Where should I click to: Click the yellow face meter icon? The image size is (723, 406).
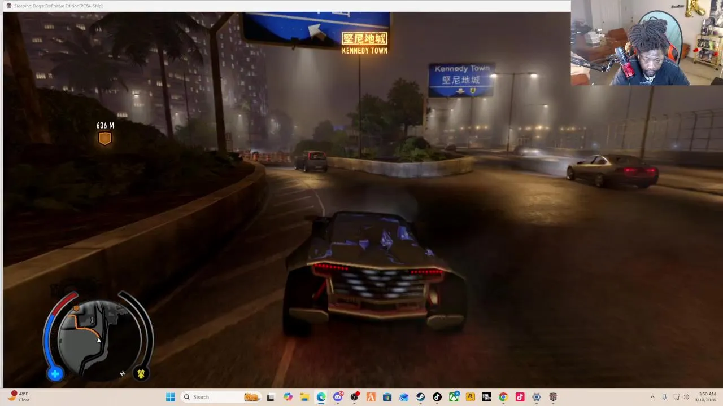pyautogui.click(x=141, y=373)
